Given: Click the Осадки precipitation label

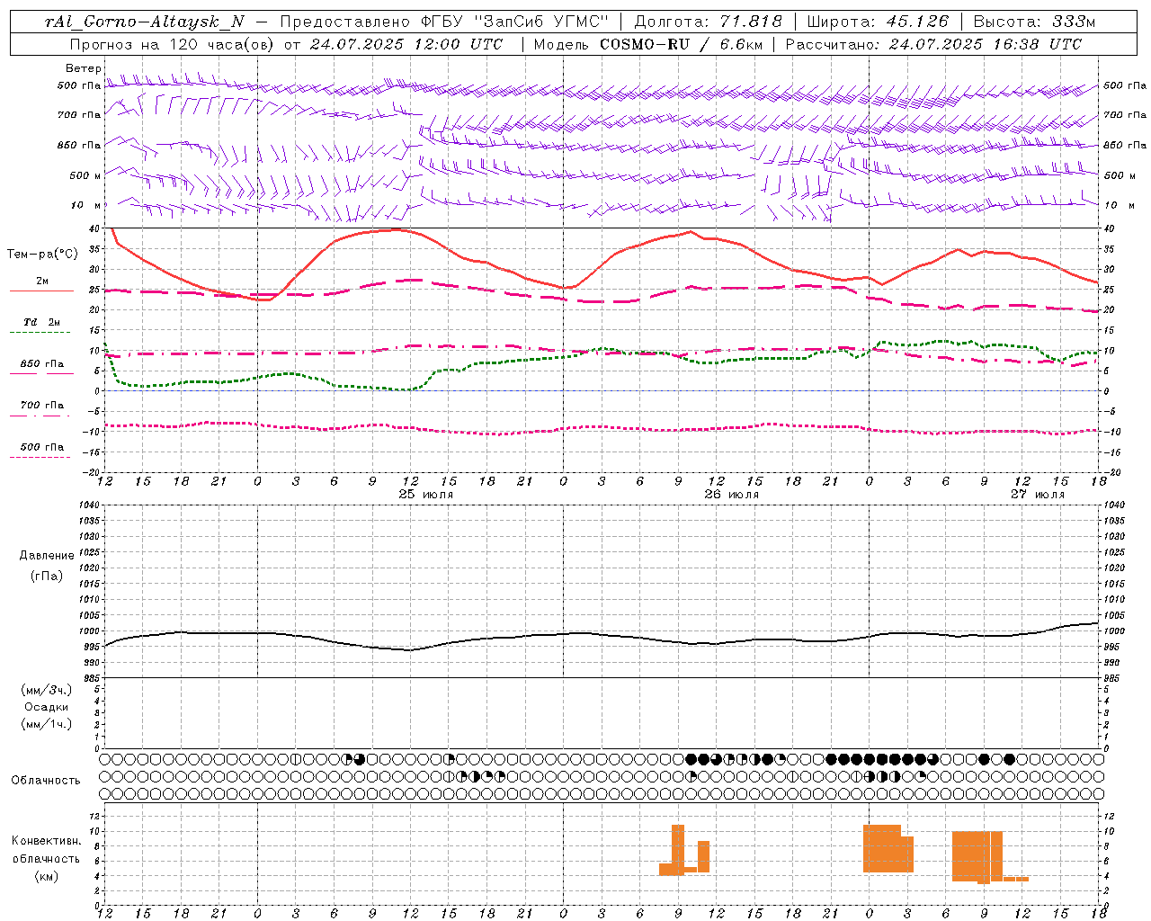Looking at the screenshot, I should (x=47, y=707).
